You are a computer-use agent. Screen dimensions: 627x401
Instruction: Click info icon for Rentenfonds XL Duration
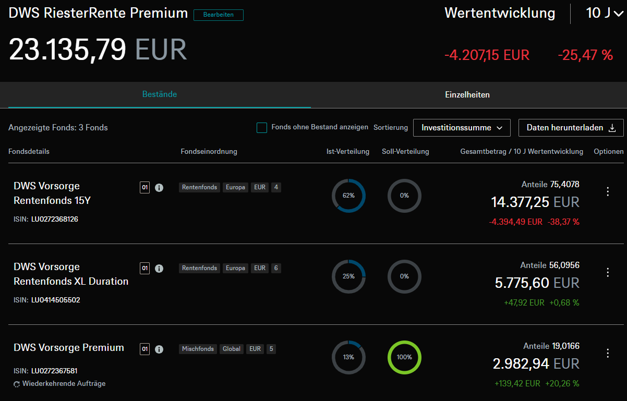click(x=159, y=269)
